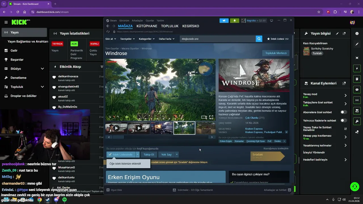This screenshot has width=363, height=204.
Task: Click the Kick logo in the dashboard header
Action: [21, 22]
